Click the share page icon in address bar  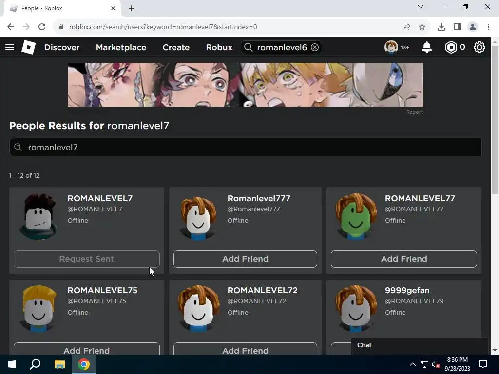(x=406, y=27)
